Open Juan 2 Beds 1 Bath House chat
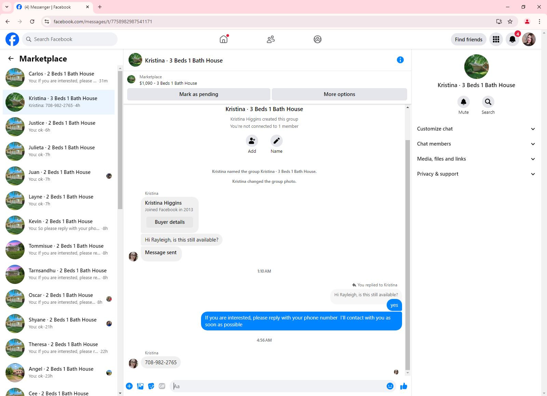The height and width of the screenshot is (396, 547). [59, 176]
